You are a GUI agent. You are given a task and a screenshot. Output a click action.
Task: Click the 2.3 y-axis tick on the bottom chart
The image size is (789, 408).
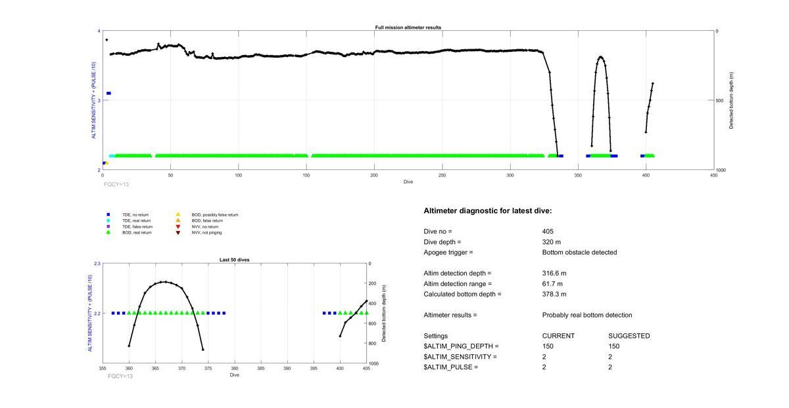tap(97, 263)
